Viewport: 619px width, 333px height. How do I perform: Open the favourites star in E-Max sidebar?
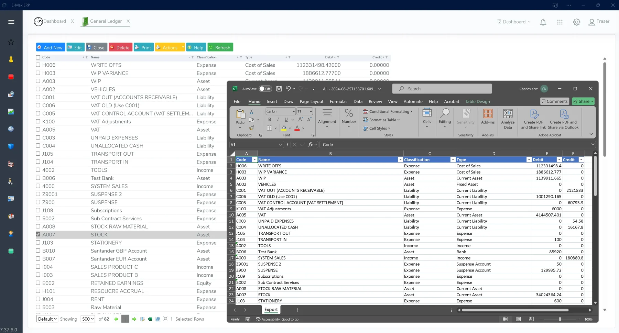(11, 42)
